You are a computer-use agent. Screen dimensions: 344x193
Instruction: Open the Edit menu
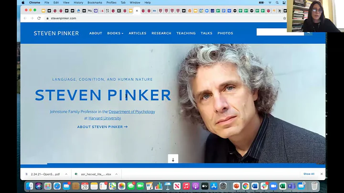pyautogui.click(x=56, y=3)
